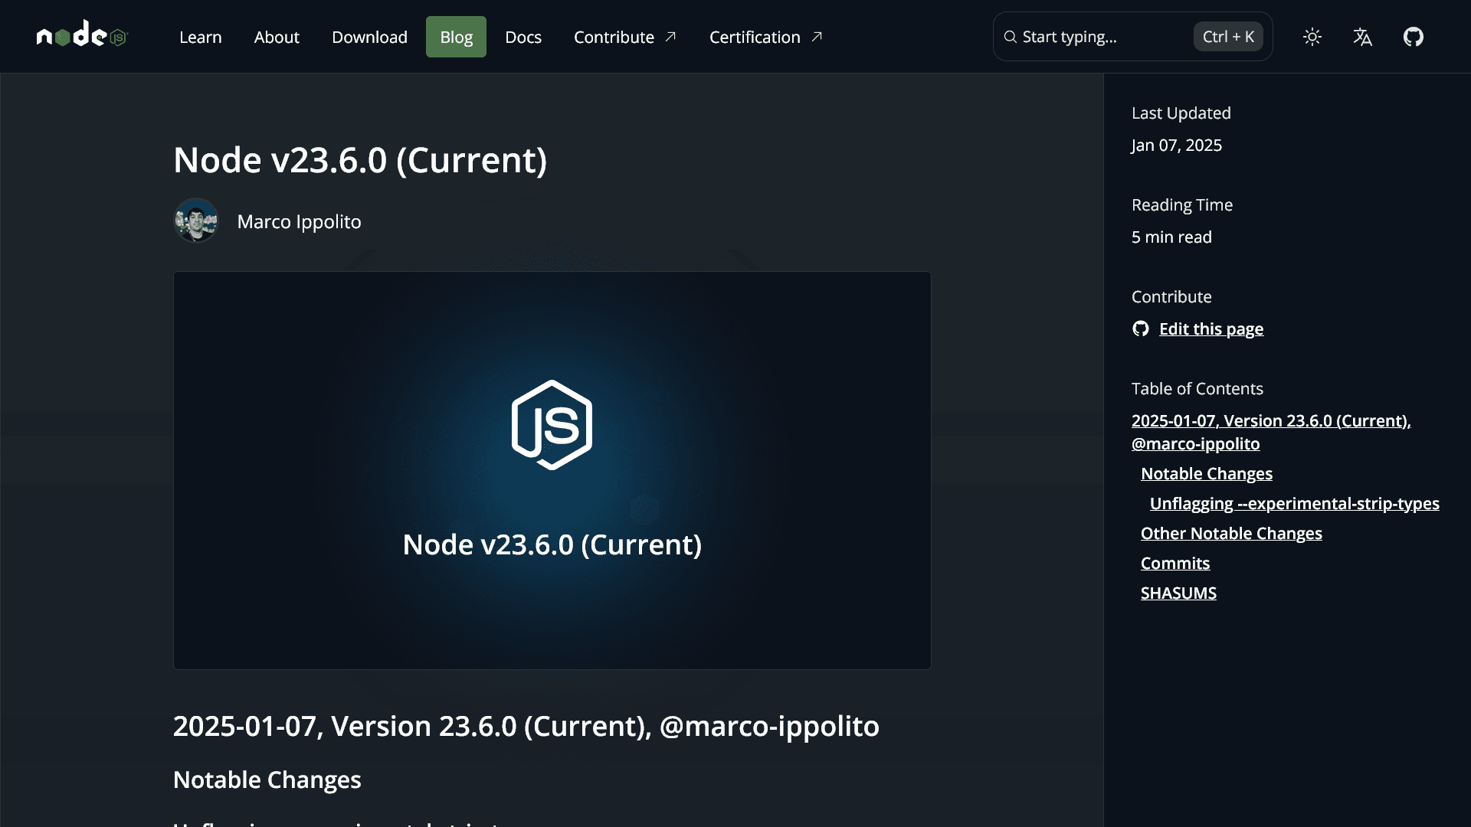Open the language selector icon
Screen dimensions: 1471x827
1363,37
